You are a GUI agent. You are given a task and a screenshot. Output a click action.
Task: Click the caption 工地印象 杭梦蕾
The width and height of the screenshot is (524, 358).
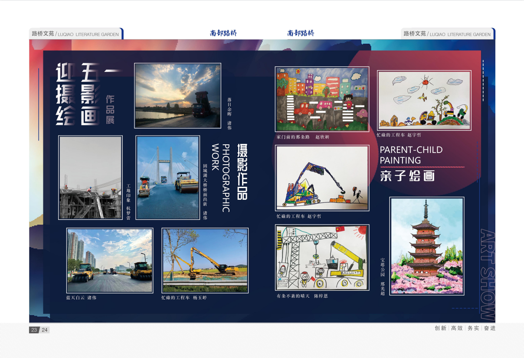click(128, 202)
